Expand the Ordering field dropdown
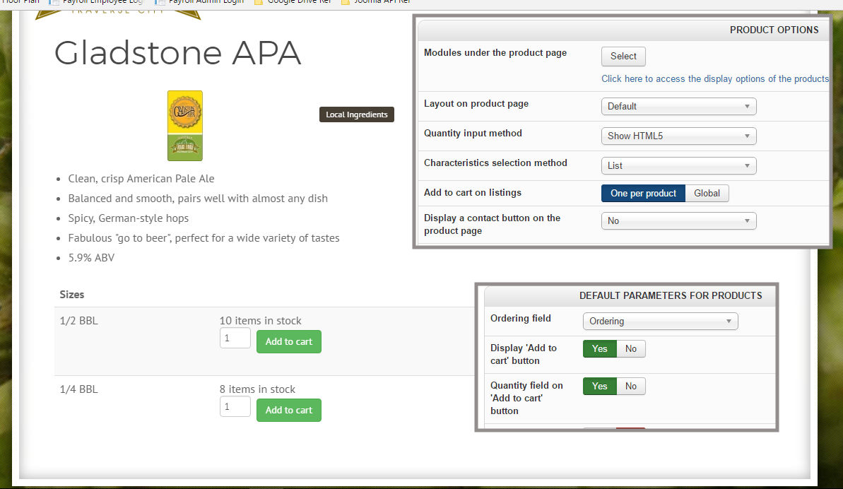Viewport: 843px width, 489px height. click(x=660, y=322)
